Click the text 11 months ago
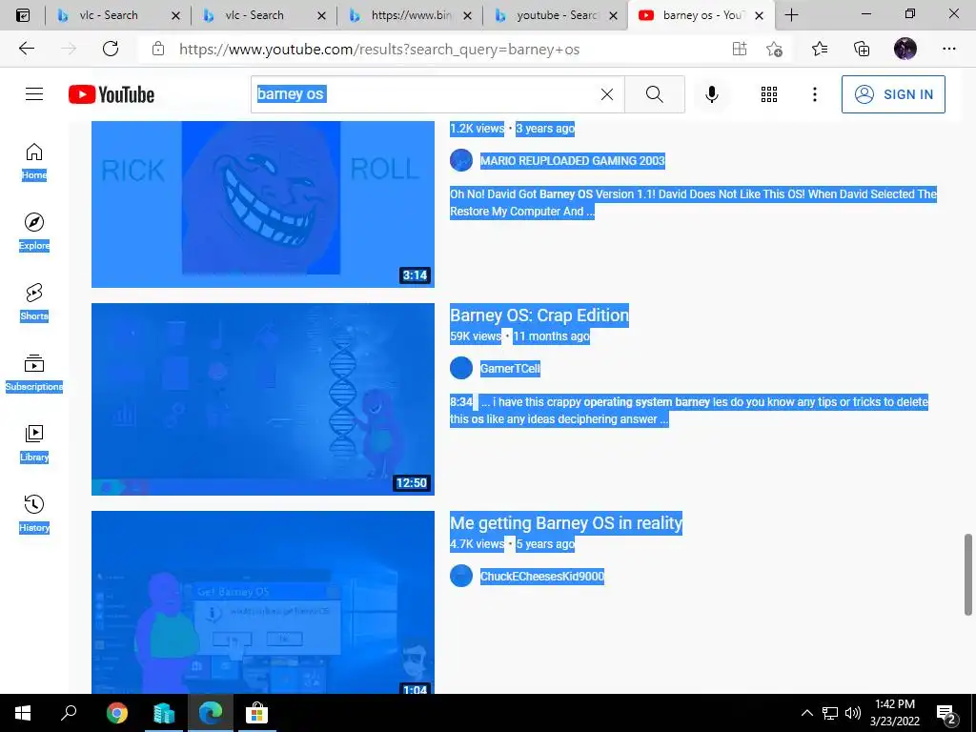This screenshot has width=976, height=732. click(551, 336)
